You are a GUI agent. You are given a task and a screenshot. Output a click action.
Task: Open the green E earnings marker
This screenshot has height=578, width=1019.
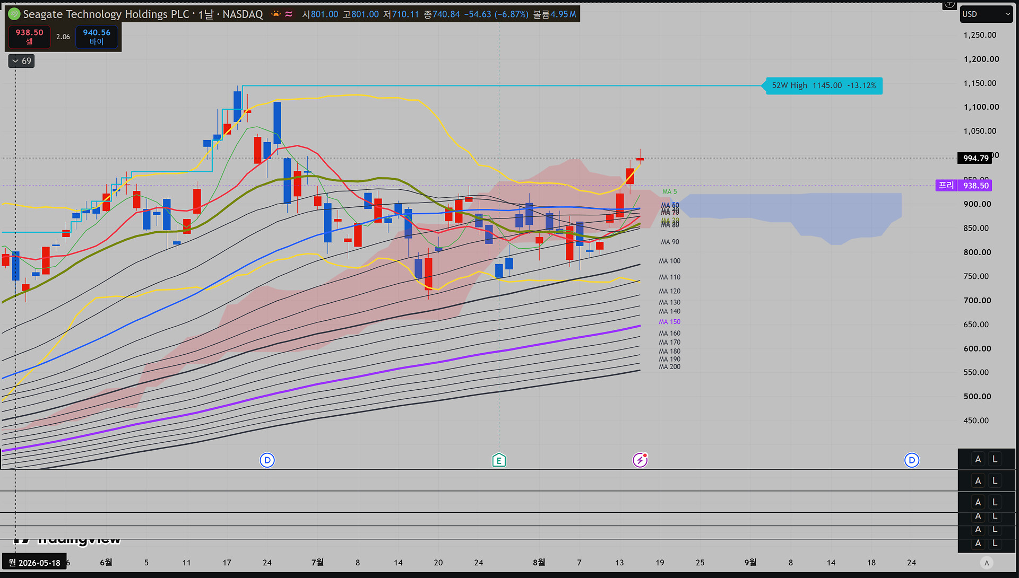click(499, 460)
